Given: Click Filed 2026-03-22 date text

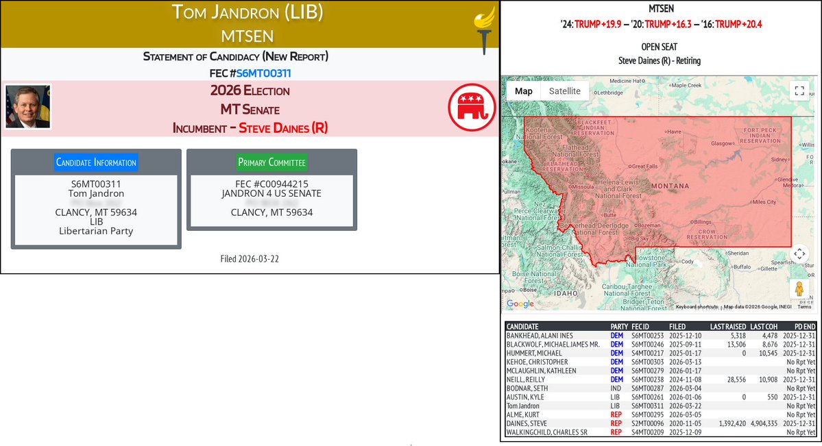Looking at the screenshot, I should coord(250,259).
